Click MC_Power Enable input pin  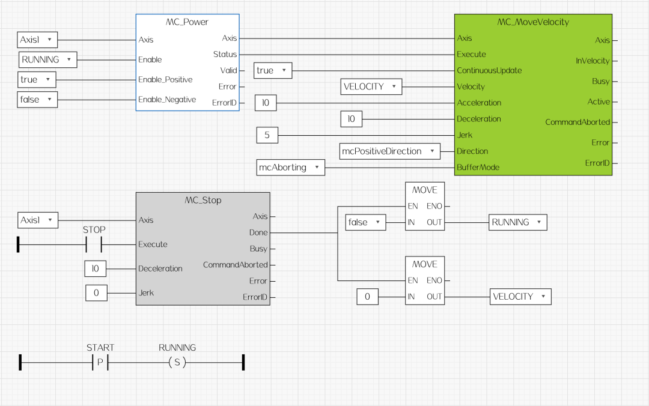point(150,59)
